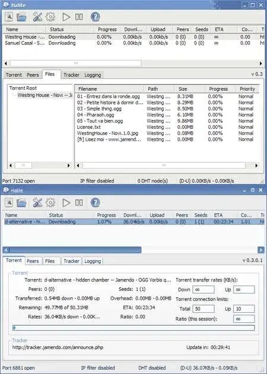
Task: Open the Logging tab in bottom window
Action: tap(93, 261)
